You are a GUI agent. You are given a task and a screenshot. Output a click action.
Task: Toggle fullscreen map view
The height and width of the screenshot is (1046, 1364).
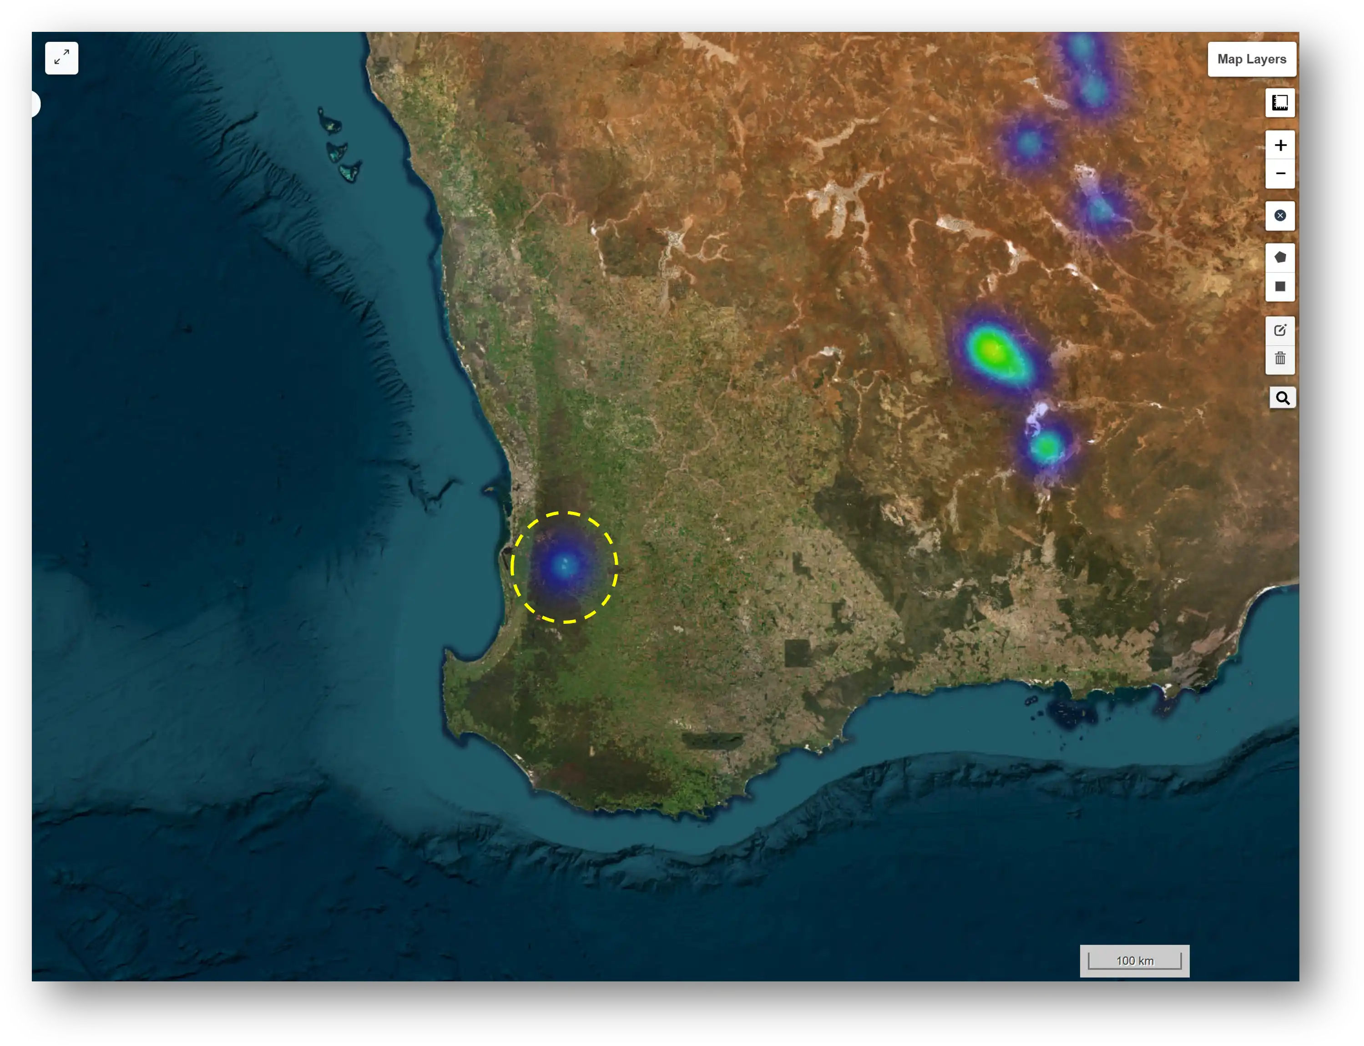coord(61,58)
